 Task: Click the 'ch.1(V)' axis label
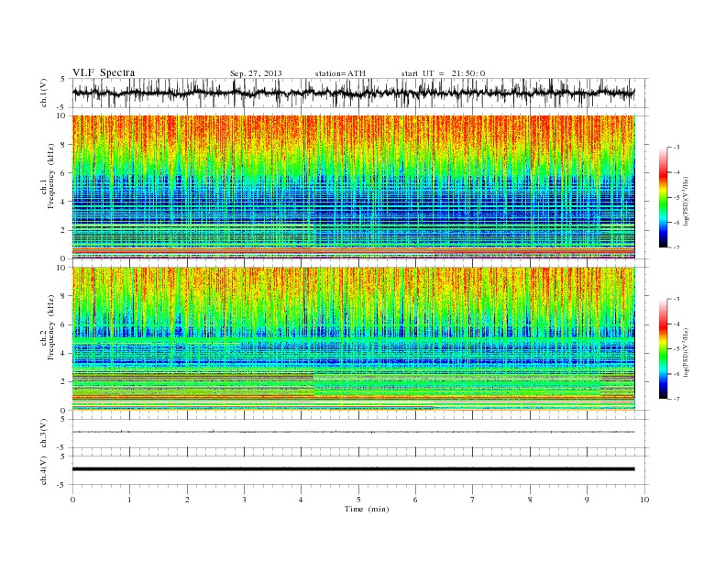44,93
